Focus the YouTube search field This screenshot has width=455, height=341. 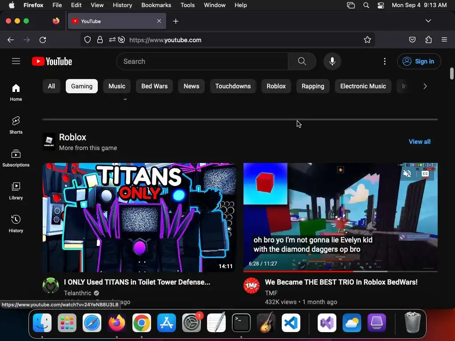(x=202, y=61)
